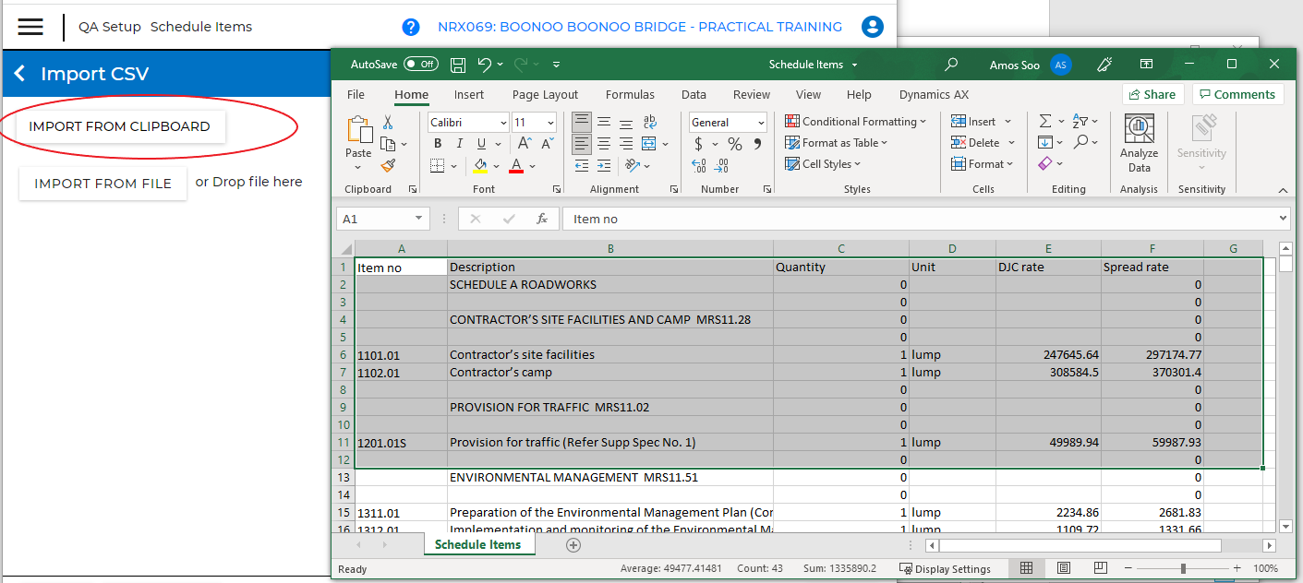Switch to the Dynamics AX ribbon tab
This screenshot has width=1303, height=583.
[x=935, y=93]
